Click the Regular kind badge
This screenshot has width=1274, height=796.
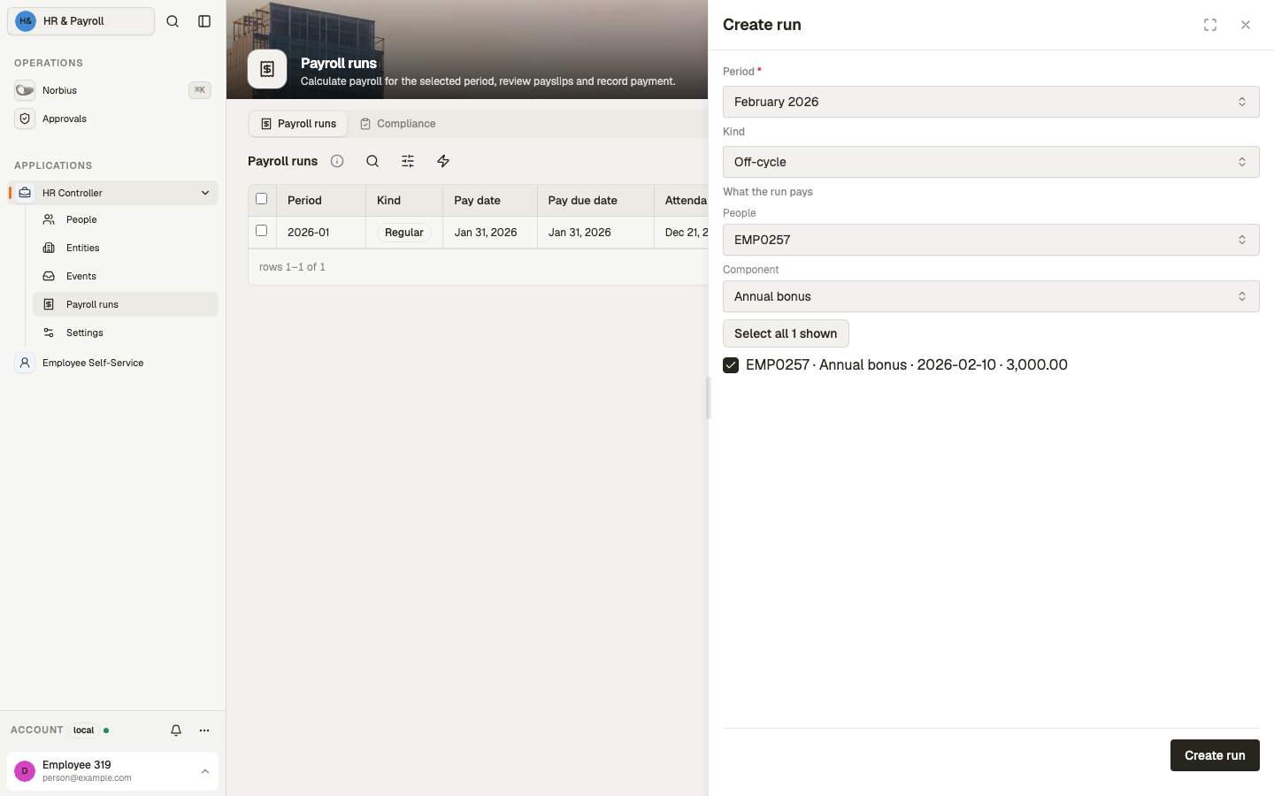coord(404,233)
